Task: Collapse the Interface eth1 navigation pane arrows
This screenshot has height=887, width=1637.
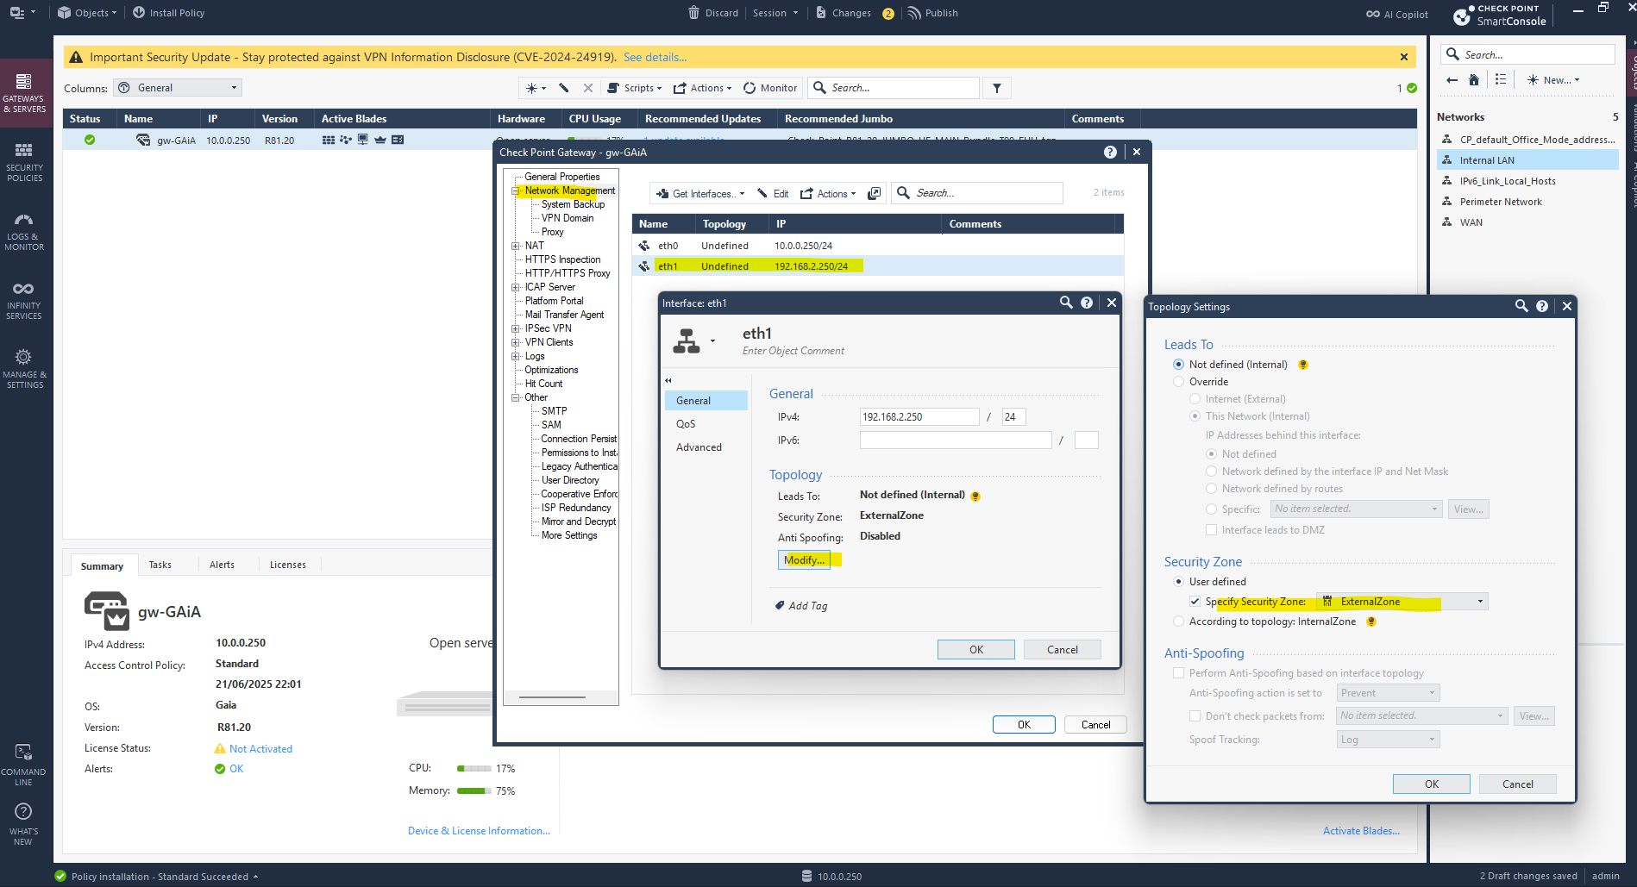Action: 668,380
